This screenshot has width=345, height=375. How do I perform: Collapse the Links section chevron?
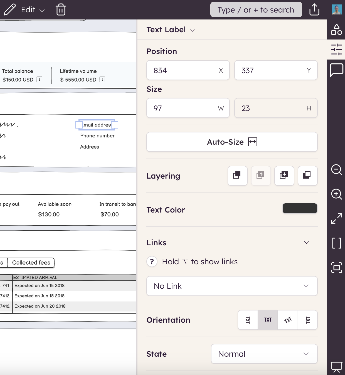306,243
